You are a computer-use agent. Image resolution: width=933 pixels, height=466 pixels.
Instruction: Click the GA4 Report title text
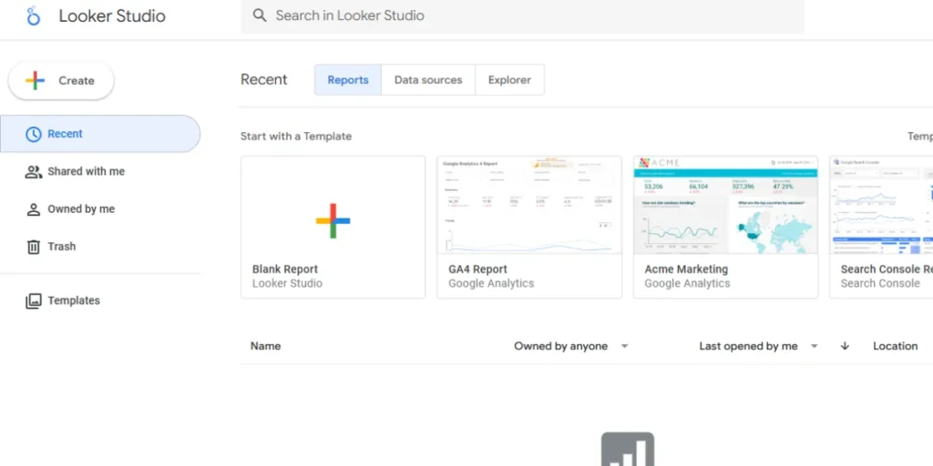[x=477, y=269]
